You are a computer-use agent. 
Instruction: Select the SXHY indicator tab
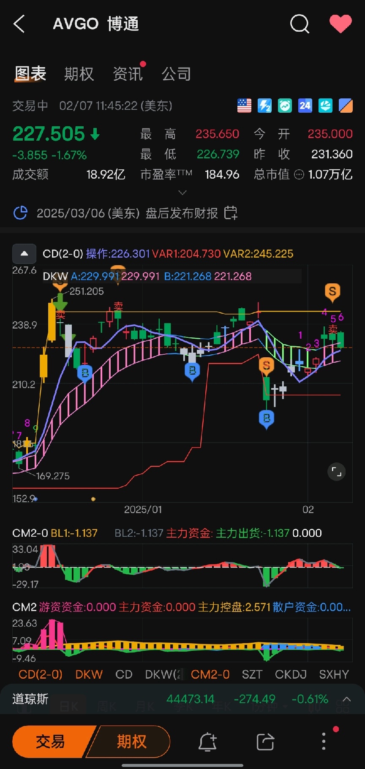[334, 674]
